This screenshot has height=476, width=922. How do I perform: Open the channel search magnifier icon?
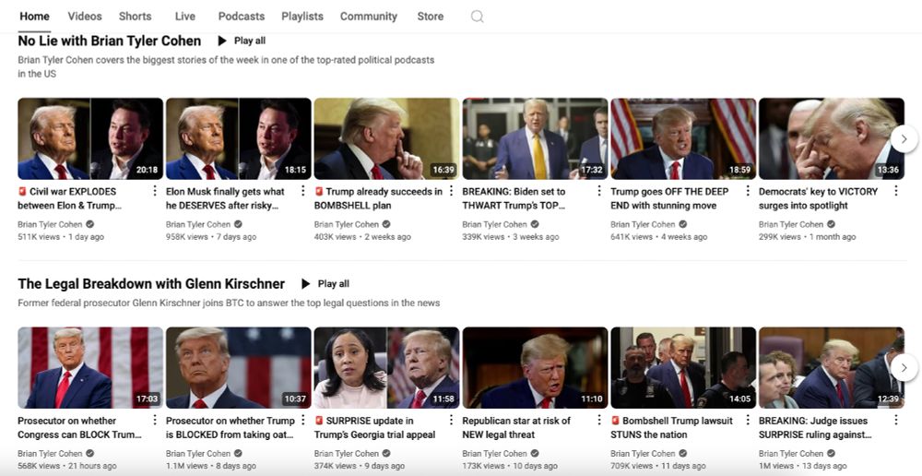point(478,17)
